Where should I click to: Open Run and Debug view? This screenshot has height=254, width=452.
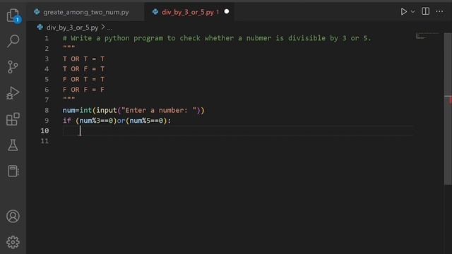13,92
